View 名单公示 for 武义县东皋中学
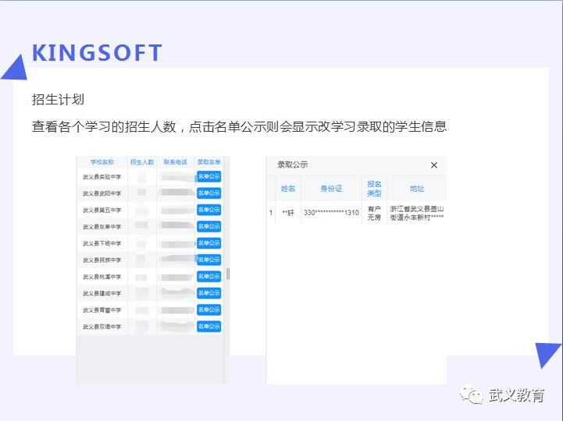 point(208,227)
